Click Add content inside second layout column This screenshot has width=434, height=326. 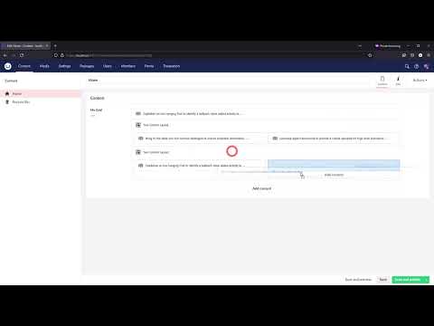pyautogui.click(x=334, y=175)
